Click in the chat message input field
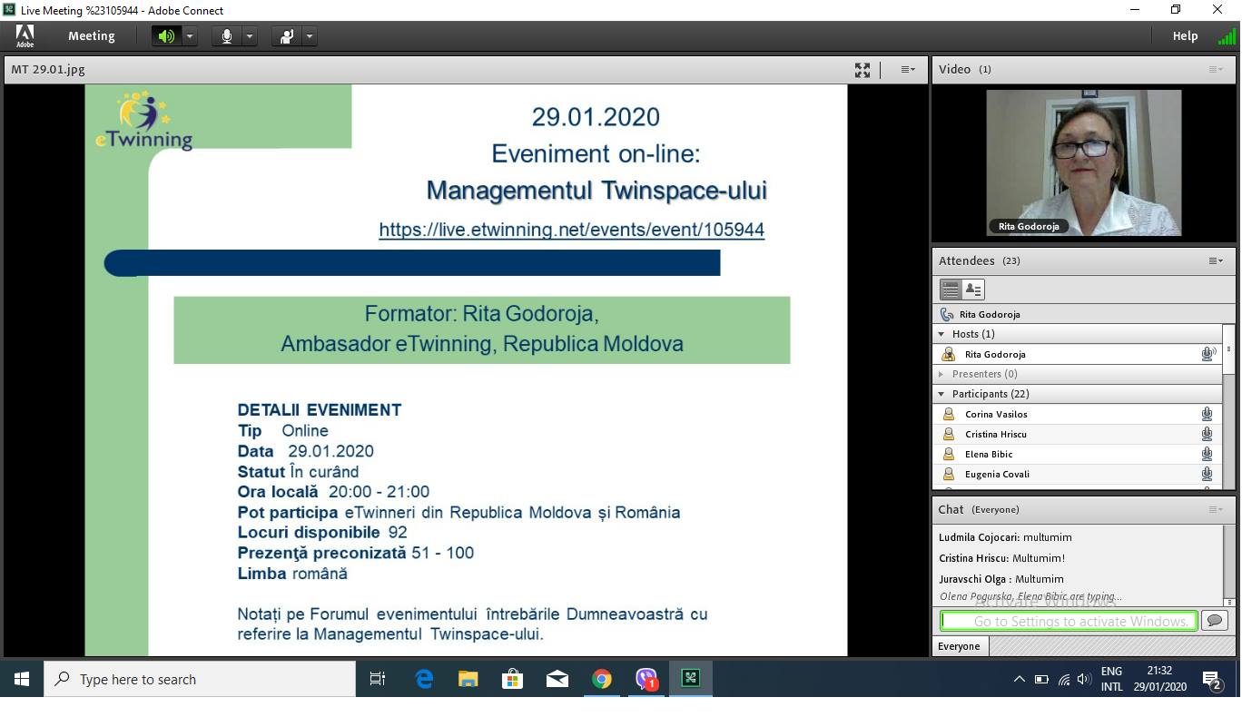The width and height of the screenshot is (1242, 717). click(1069, 621)
